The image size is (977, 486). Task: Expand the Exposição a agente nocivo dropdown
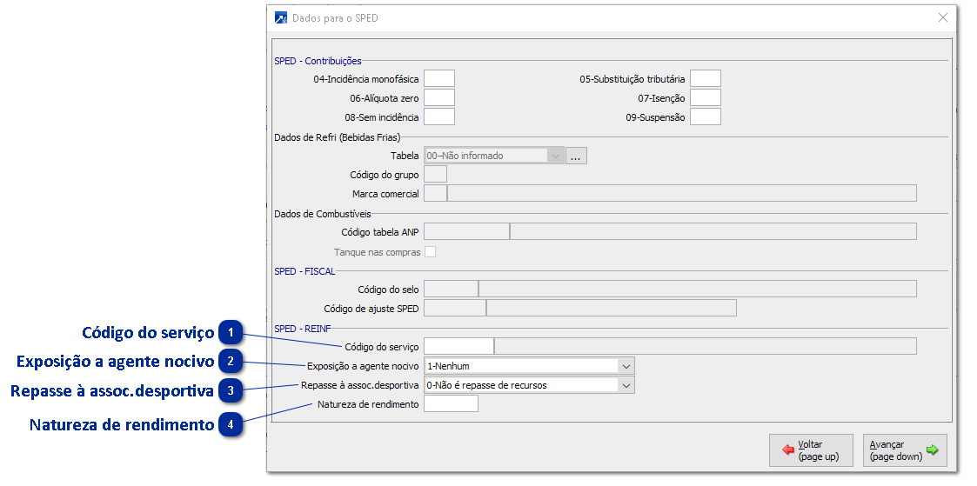pyautogui.click(x=625, y=366)
